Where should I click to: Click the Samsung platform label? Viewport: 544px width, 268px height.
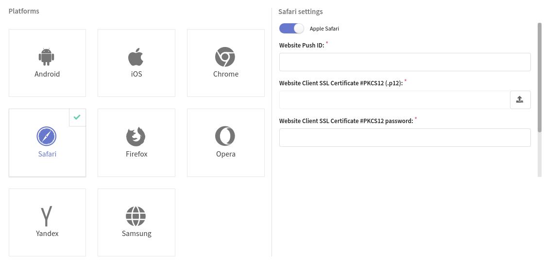pos(136,234)
